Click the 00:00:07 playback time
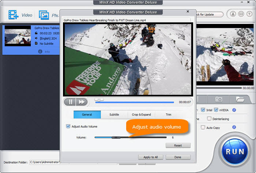 pyautogui.click(x=185, y=102)
